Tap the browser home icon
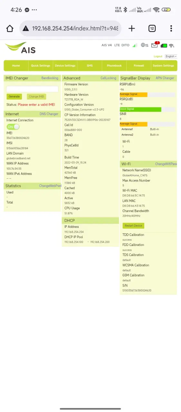The height and width of the screenshot is (412, 181). tap(10, 28)
